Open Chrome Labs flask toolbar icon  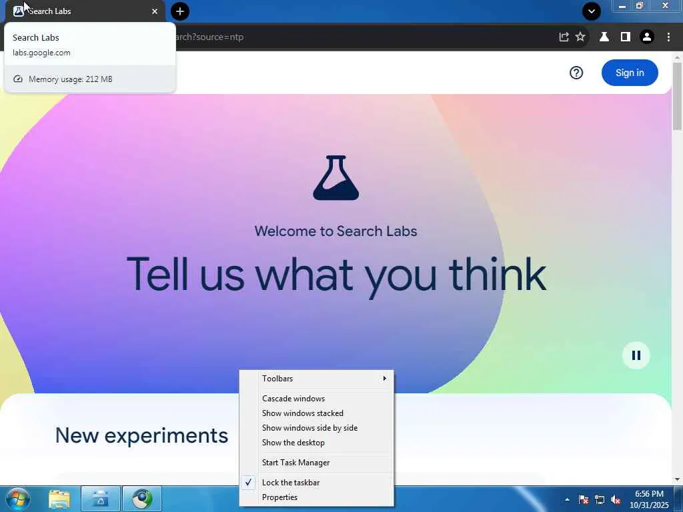coord(604,37)
